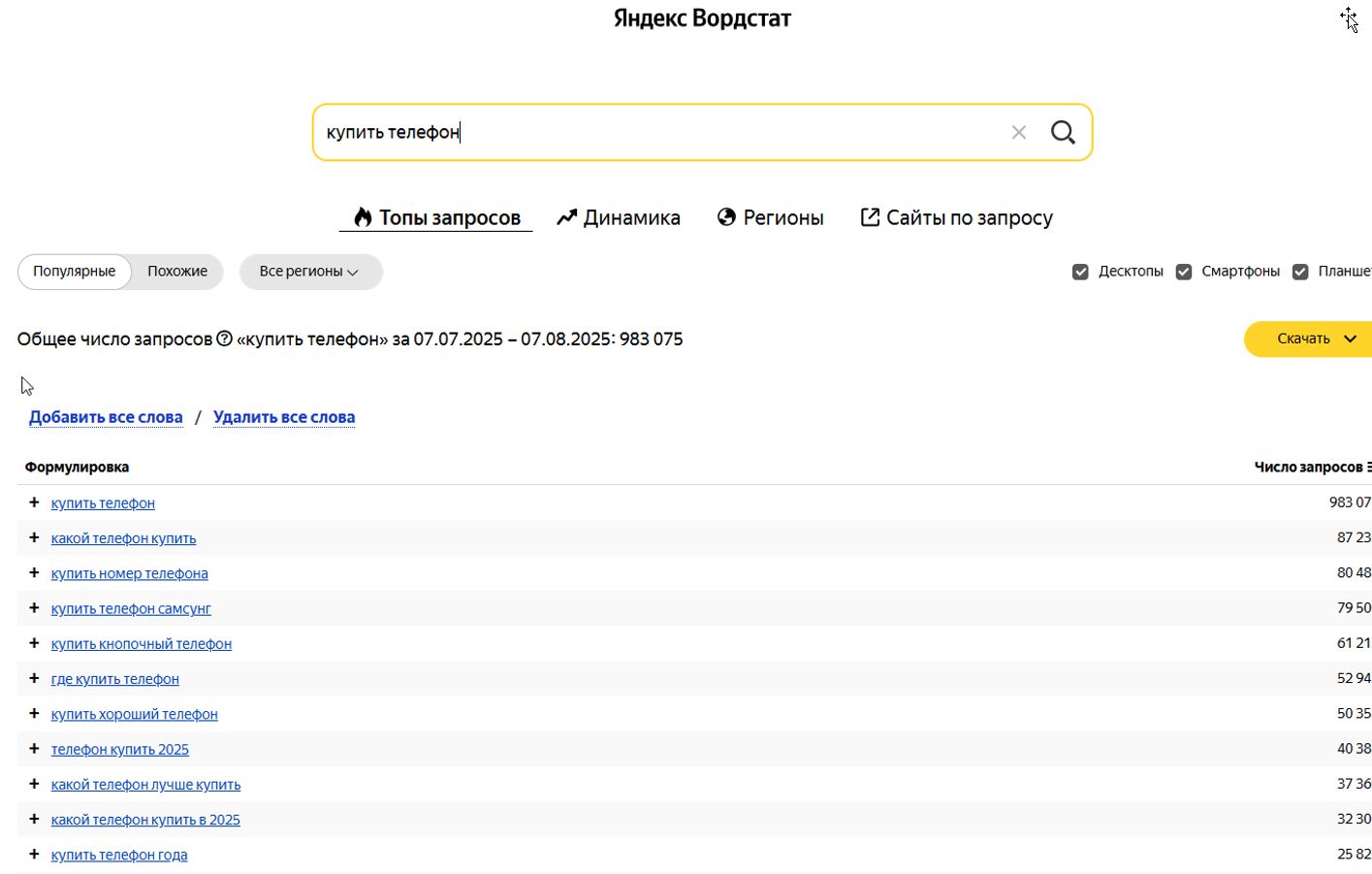Add 'телефон купить 2025' with its plus icon
The width and height of the screenshot is (1372, 874).
(x=34, y=749)
